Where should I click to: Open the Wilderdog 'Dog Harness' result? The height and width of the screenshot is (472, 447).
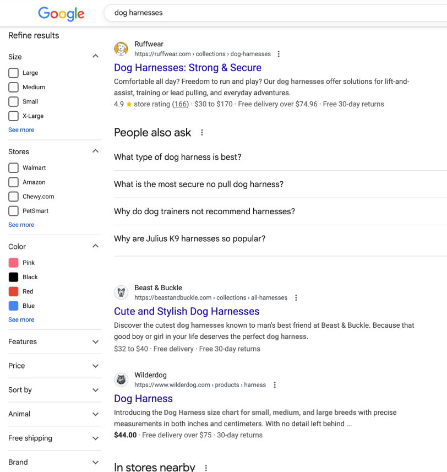143,399
